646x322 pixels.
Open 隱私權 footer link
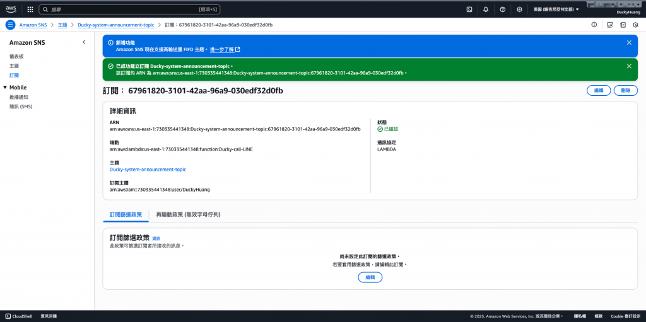580,316
